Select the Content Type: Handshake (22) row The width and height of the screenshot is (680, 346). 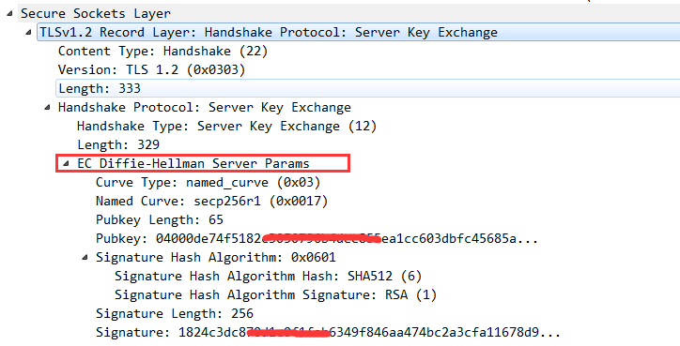coord(163,51)
